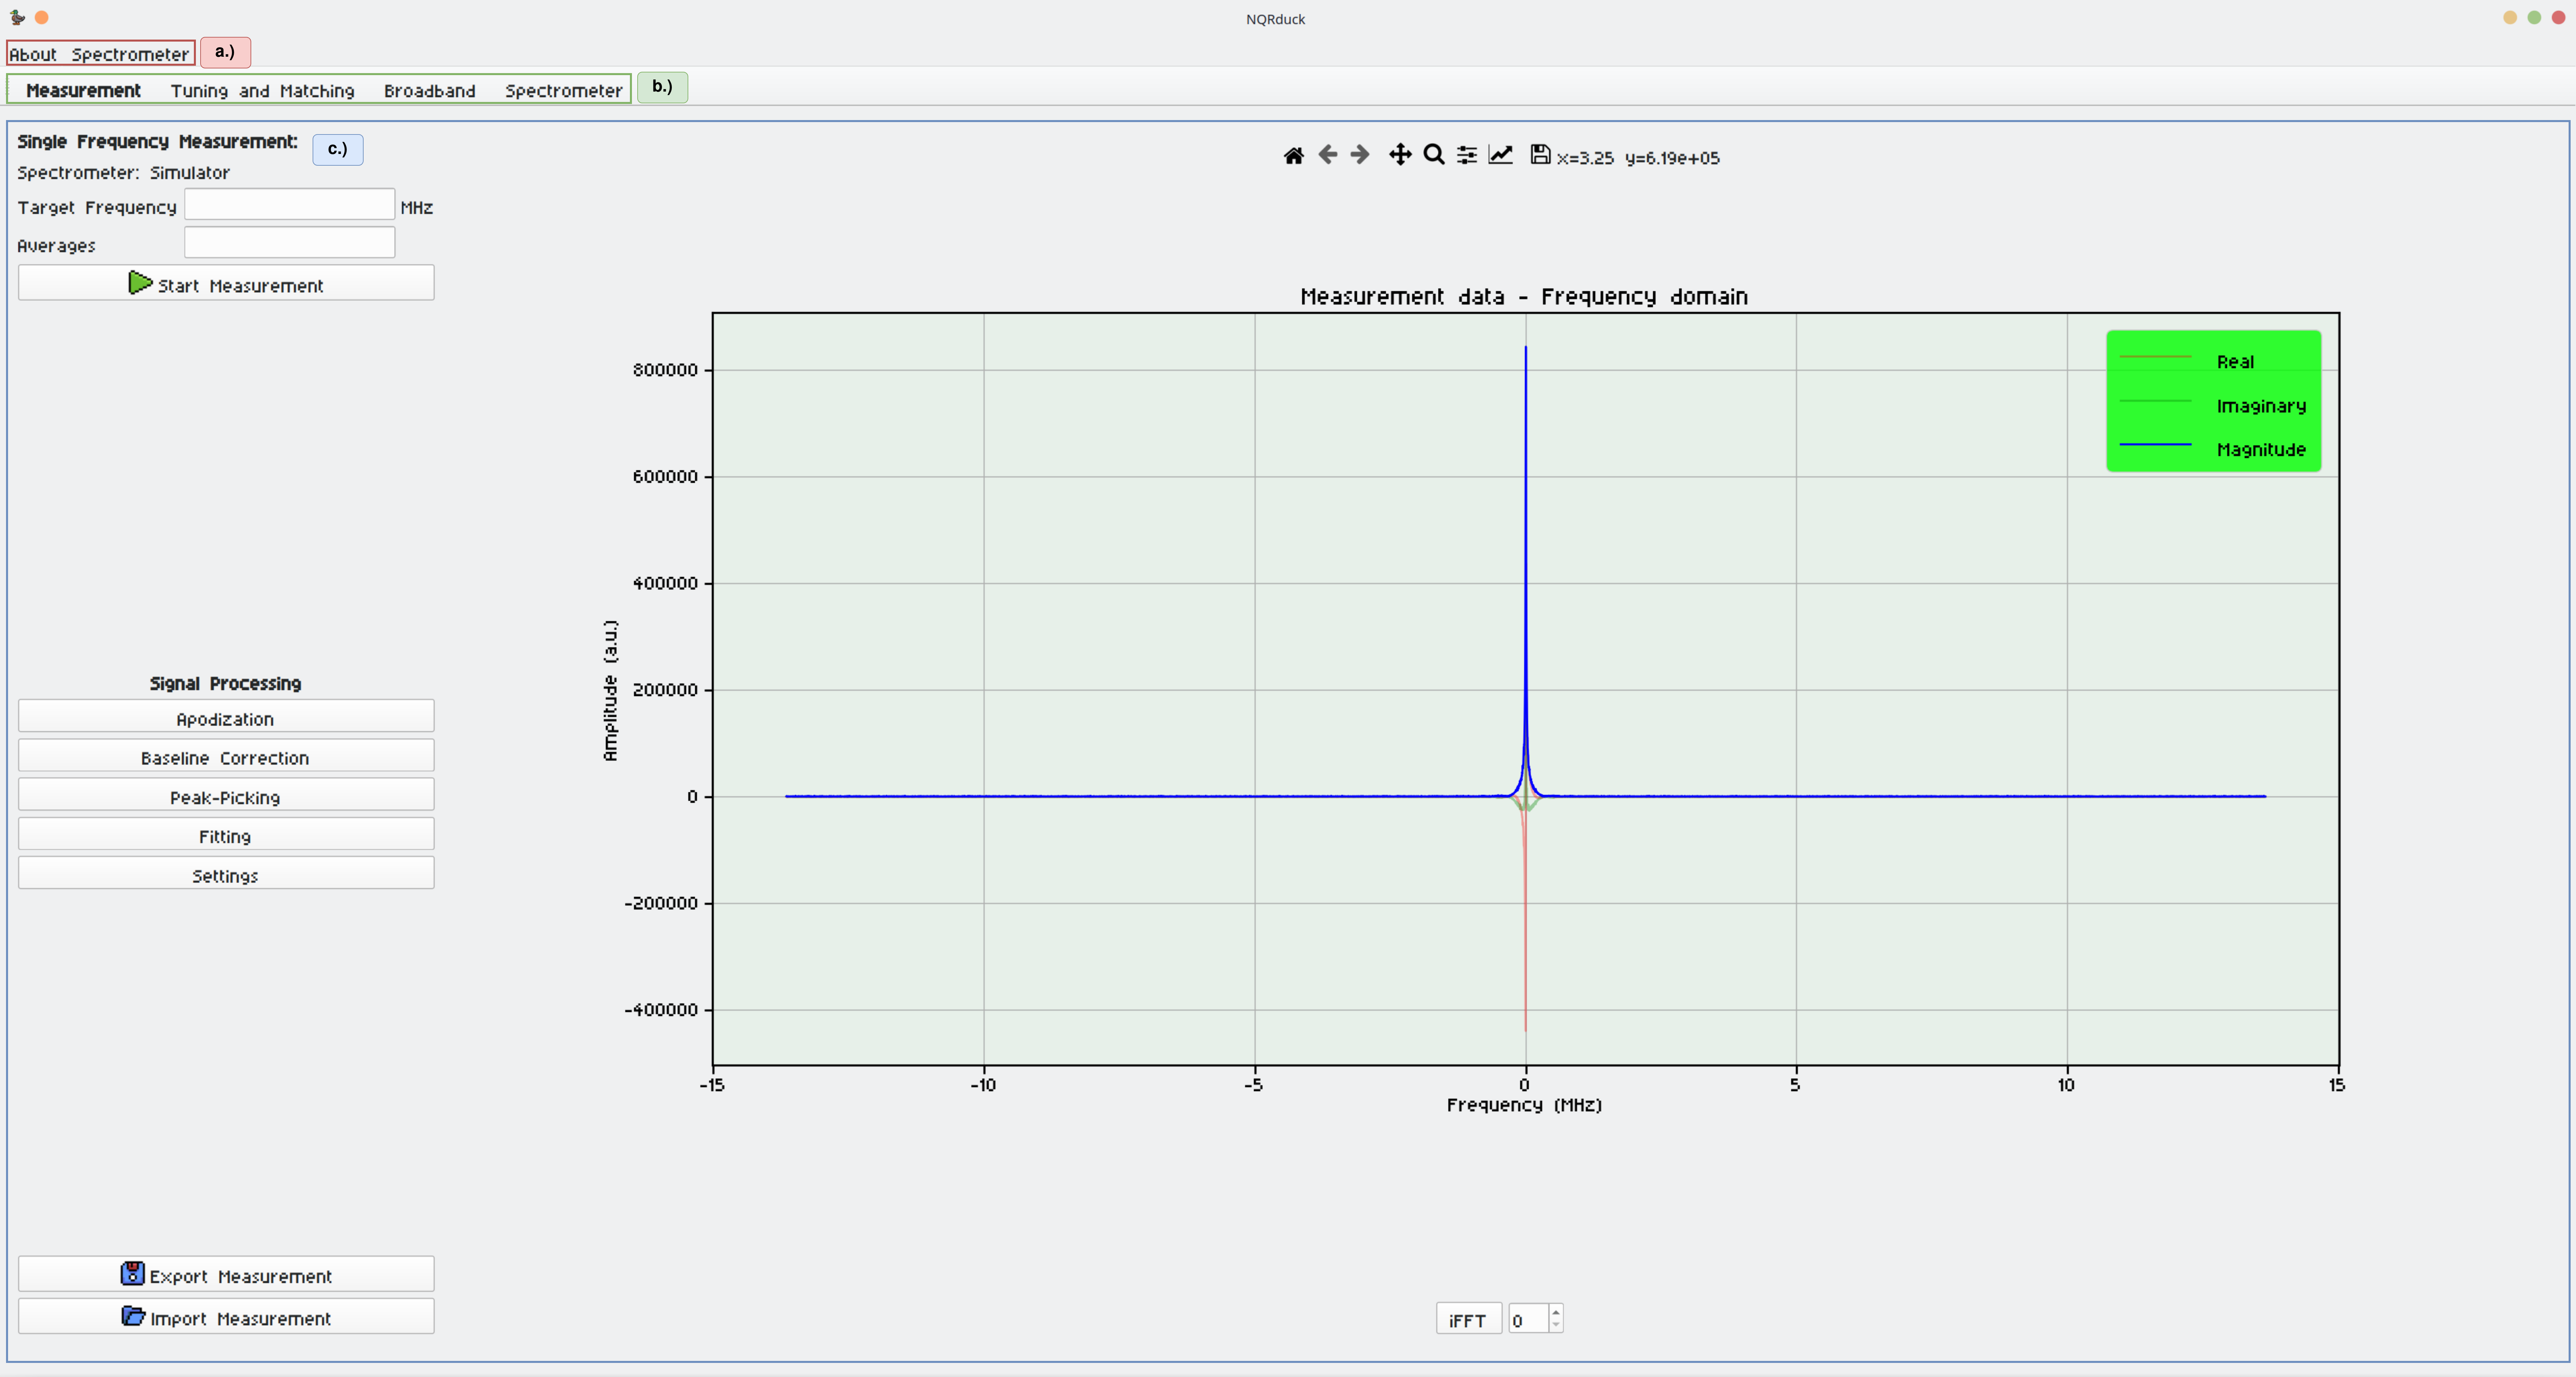Image resolution: width=2576 pixels, height=1377 pixels.
Task: Switch to Tuning and Matching tab
Action: pos(262,90)
